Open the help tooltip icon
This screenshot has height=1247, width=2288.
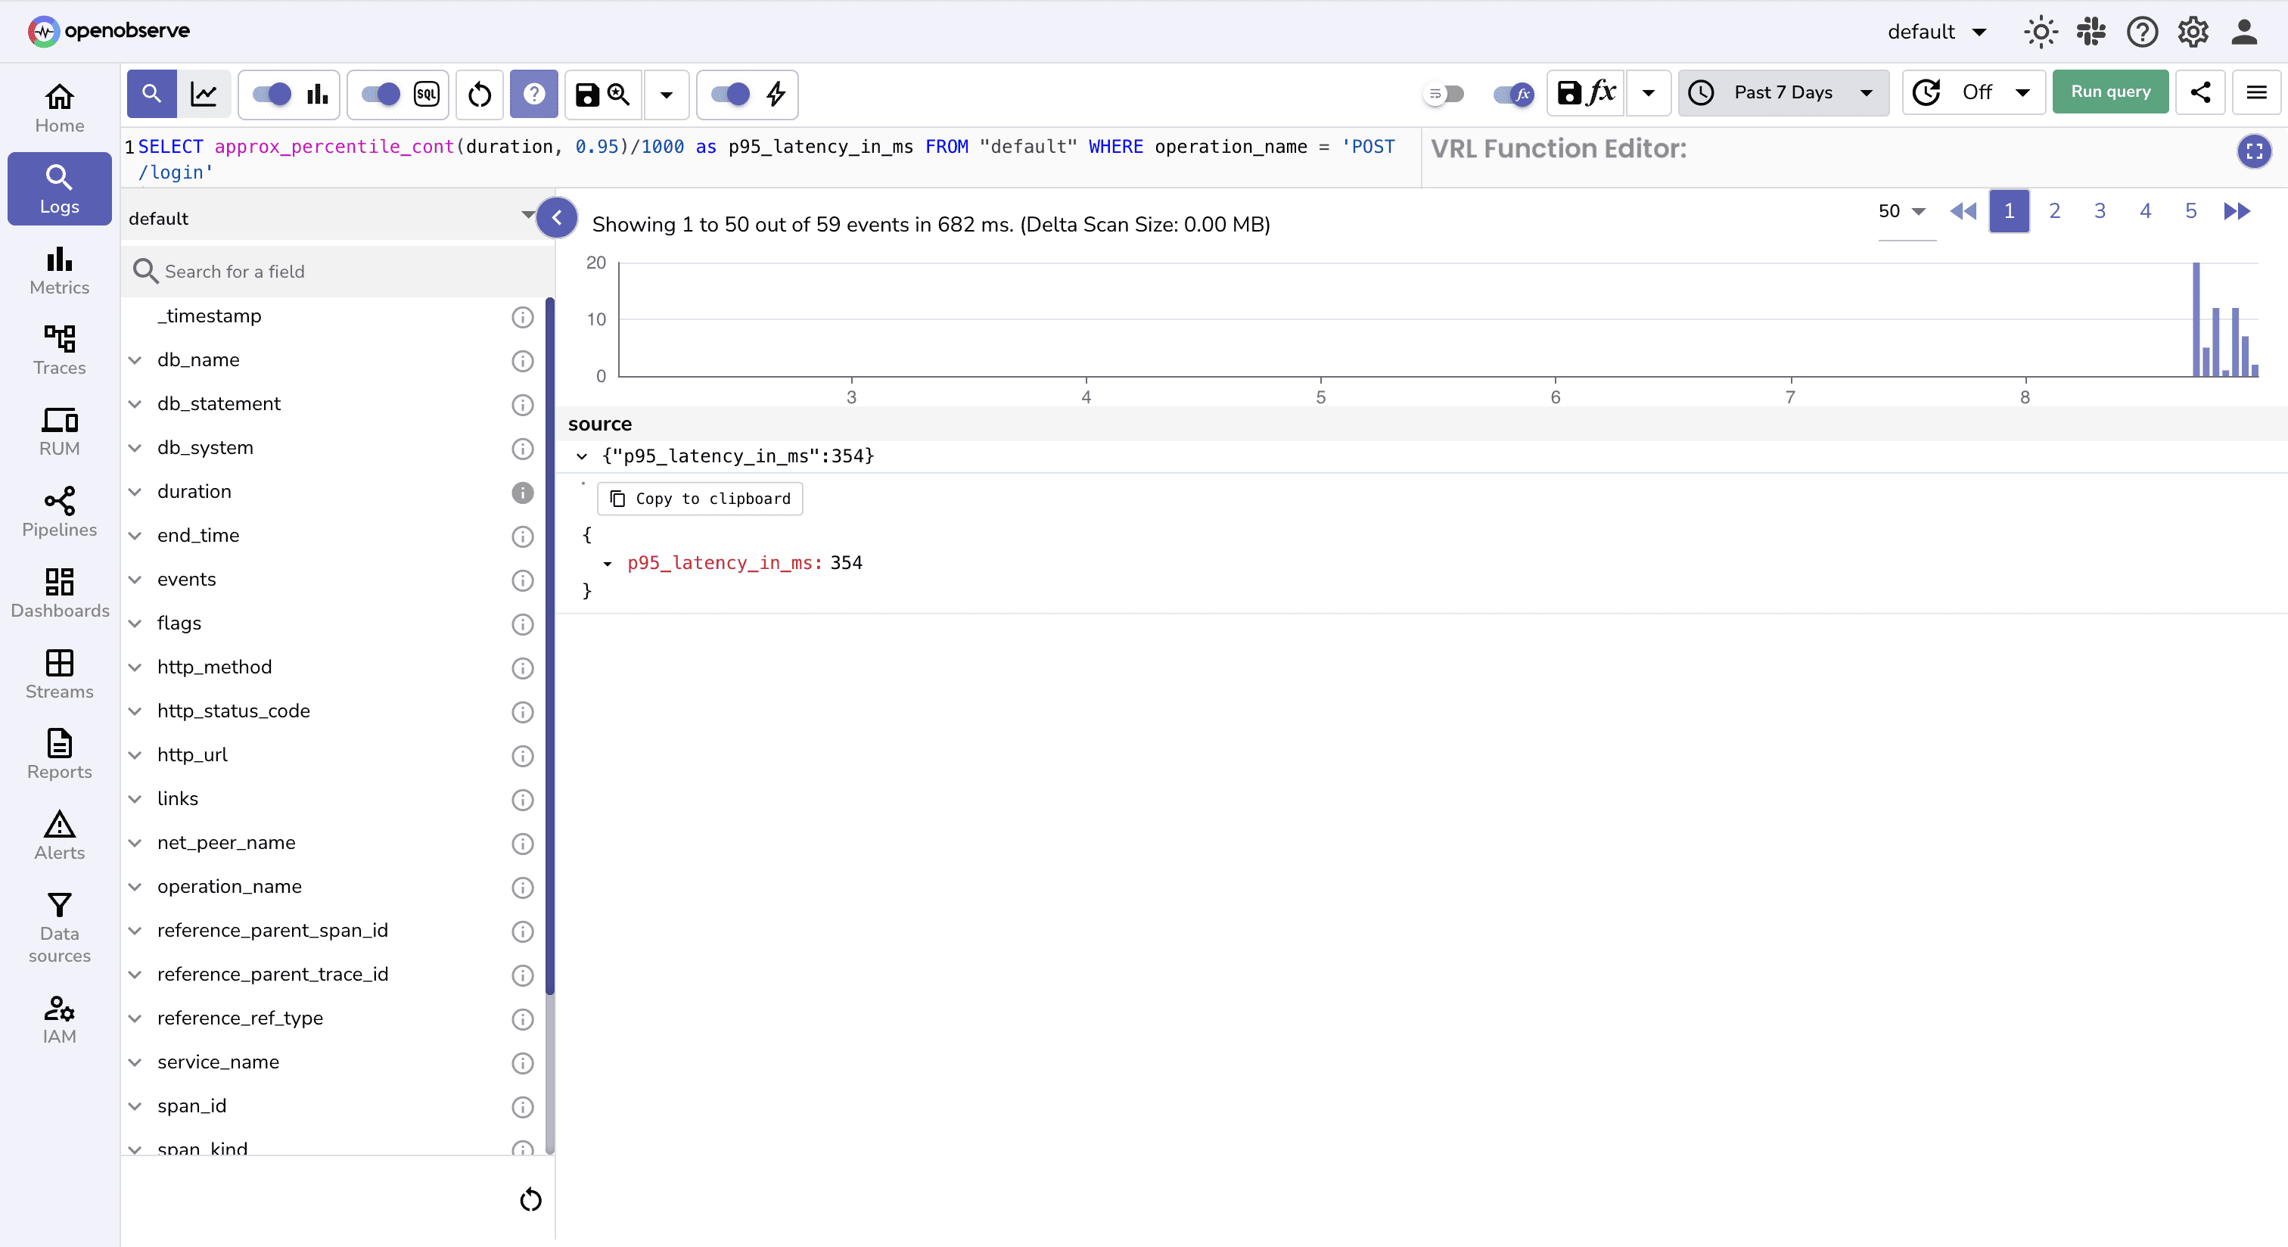click(534, 95)
